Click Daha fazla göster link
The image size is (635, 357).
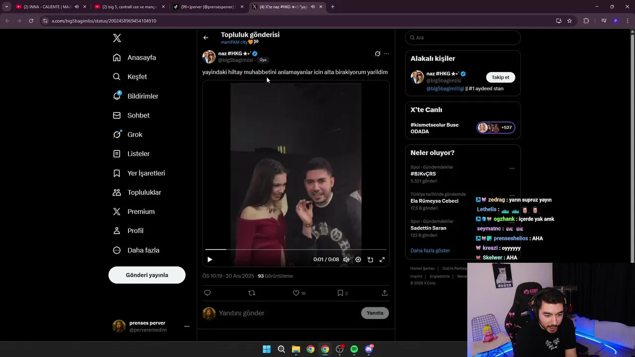(430, 251)
